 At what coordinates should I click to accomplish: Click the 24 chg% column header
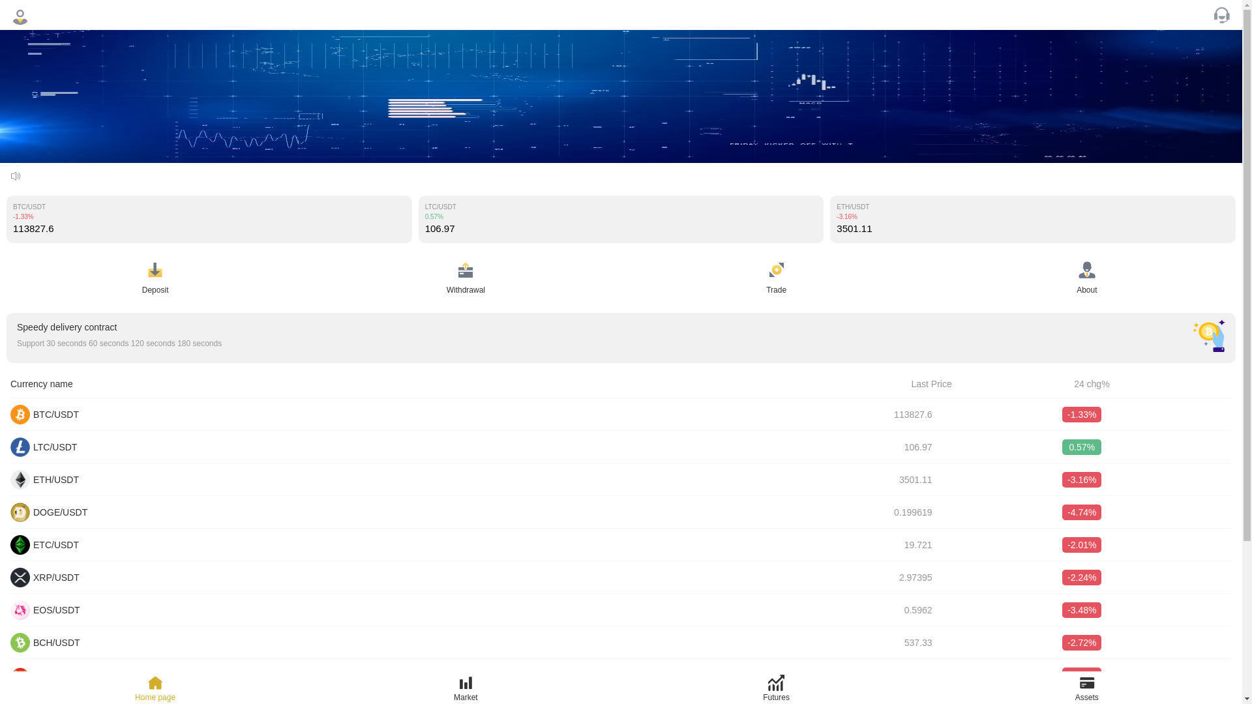pyautogui.click(x=1092, y=384)
